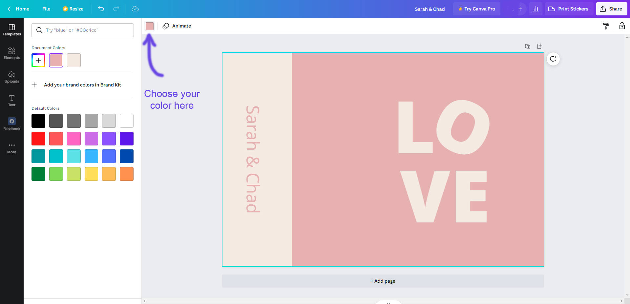
Task: Open the insights bar chart icon
Action: click(536, 9)
